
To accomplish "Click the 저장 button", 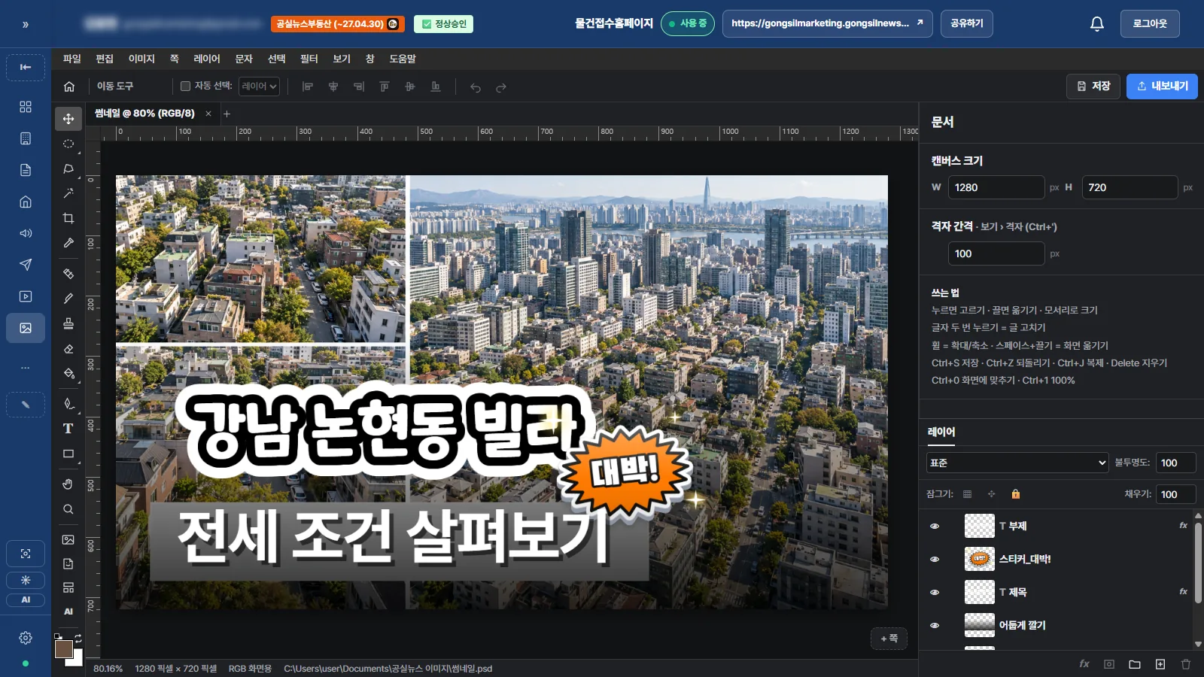I will pyautogui.click(x=1093, y=87).
